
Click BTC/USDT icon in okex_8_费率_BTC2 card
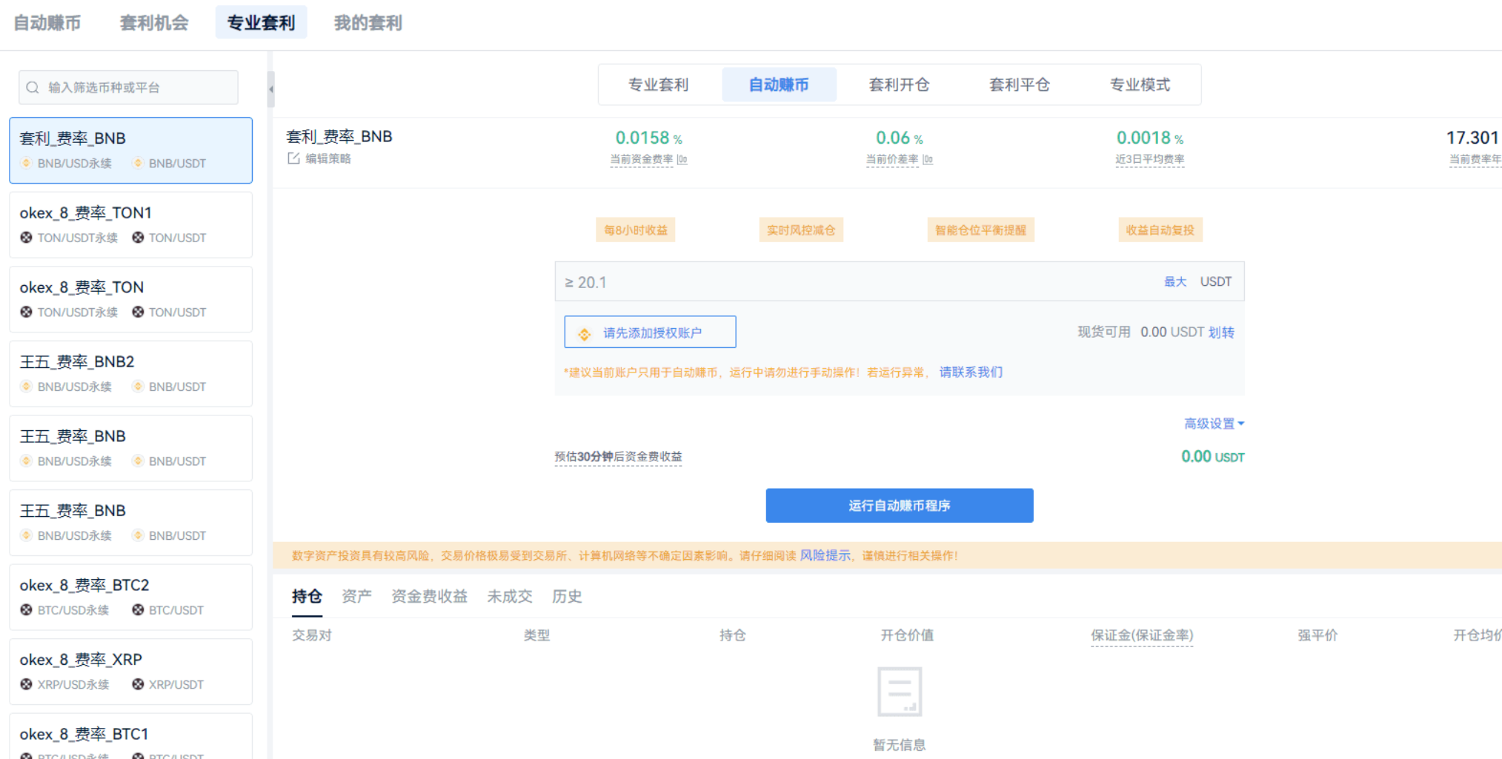tap(138, 610)
